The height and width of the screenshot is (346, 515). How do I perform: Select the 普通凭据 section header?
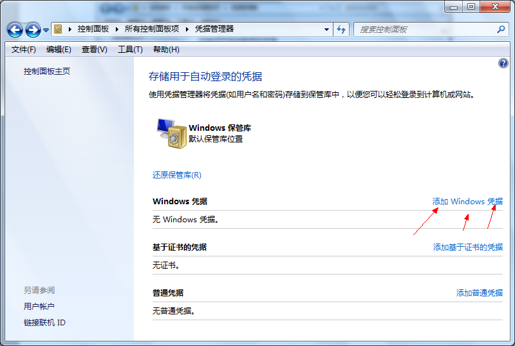pos(168,293)
